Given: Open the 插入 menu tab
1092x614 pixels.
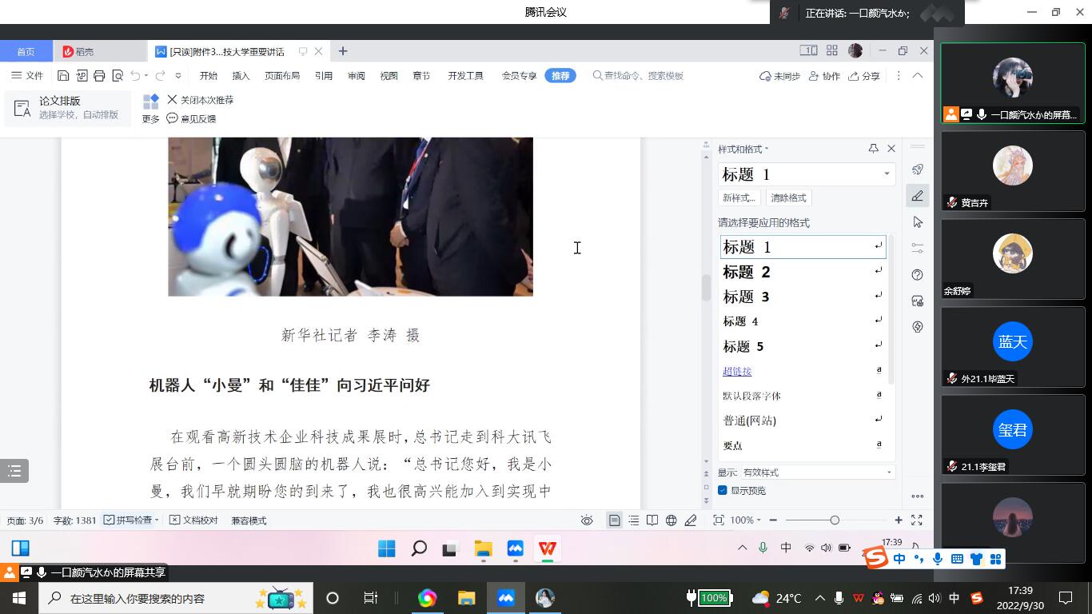Looking at the screenshot, I should [241, 76].
